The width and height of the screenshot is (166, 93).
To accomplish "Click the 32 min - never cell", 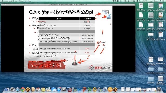I will coord(87,42).
